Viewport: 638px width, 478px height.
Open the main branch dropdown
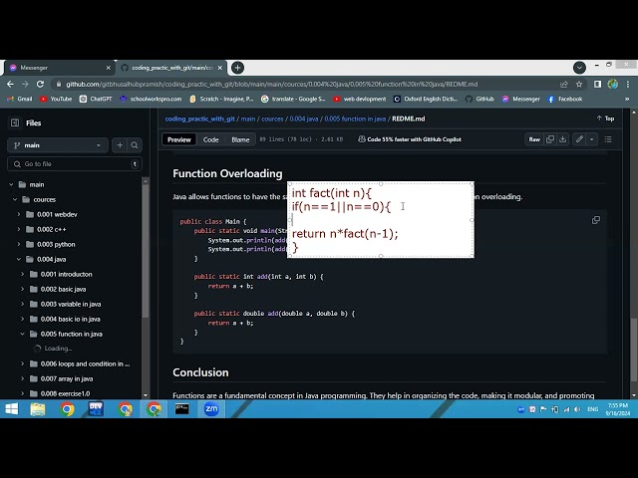tap(58, 145)
